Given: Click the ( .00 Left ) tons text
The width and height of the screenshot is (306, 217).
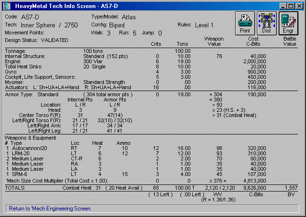Looking at the screenshot, I should (192, 194).
